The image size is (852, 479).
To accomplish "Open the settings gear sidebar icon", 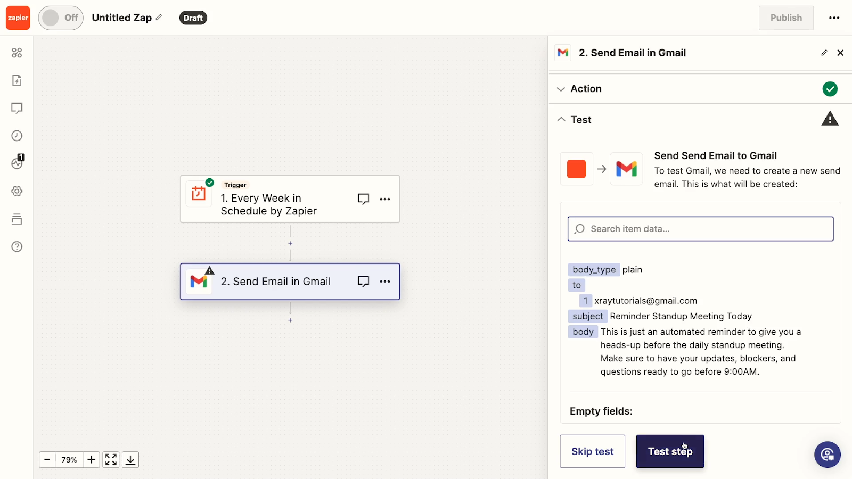I will point(17,191).
